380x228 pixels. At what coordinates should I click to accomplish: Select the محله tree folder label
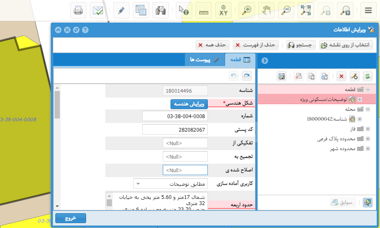(x=350, y=109)
